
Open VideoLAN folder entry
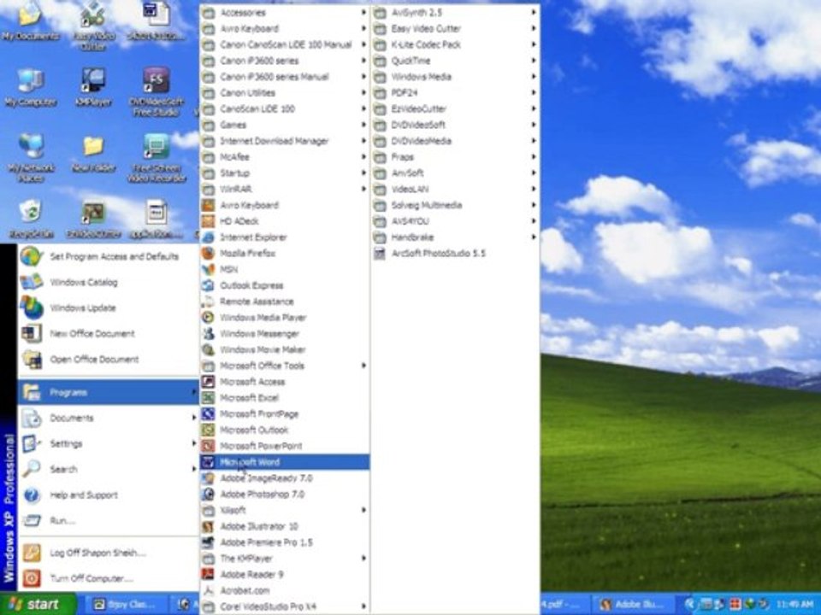point(455,189)
